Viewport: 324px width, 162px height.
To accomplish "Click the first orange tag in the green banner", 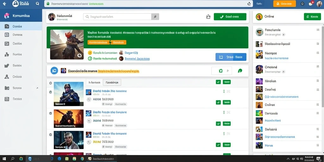I will [x=98, y=42].
